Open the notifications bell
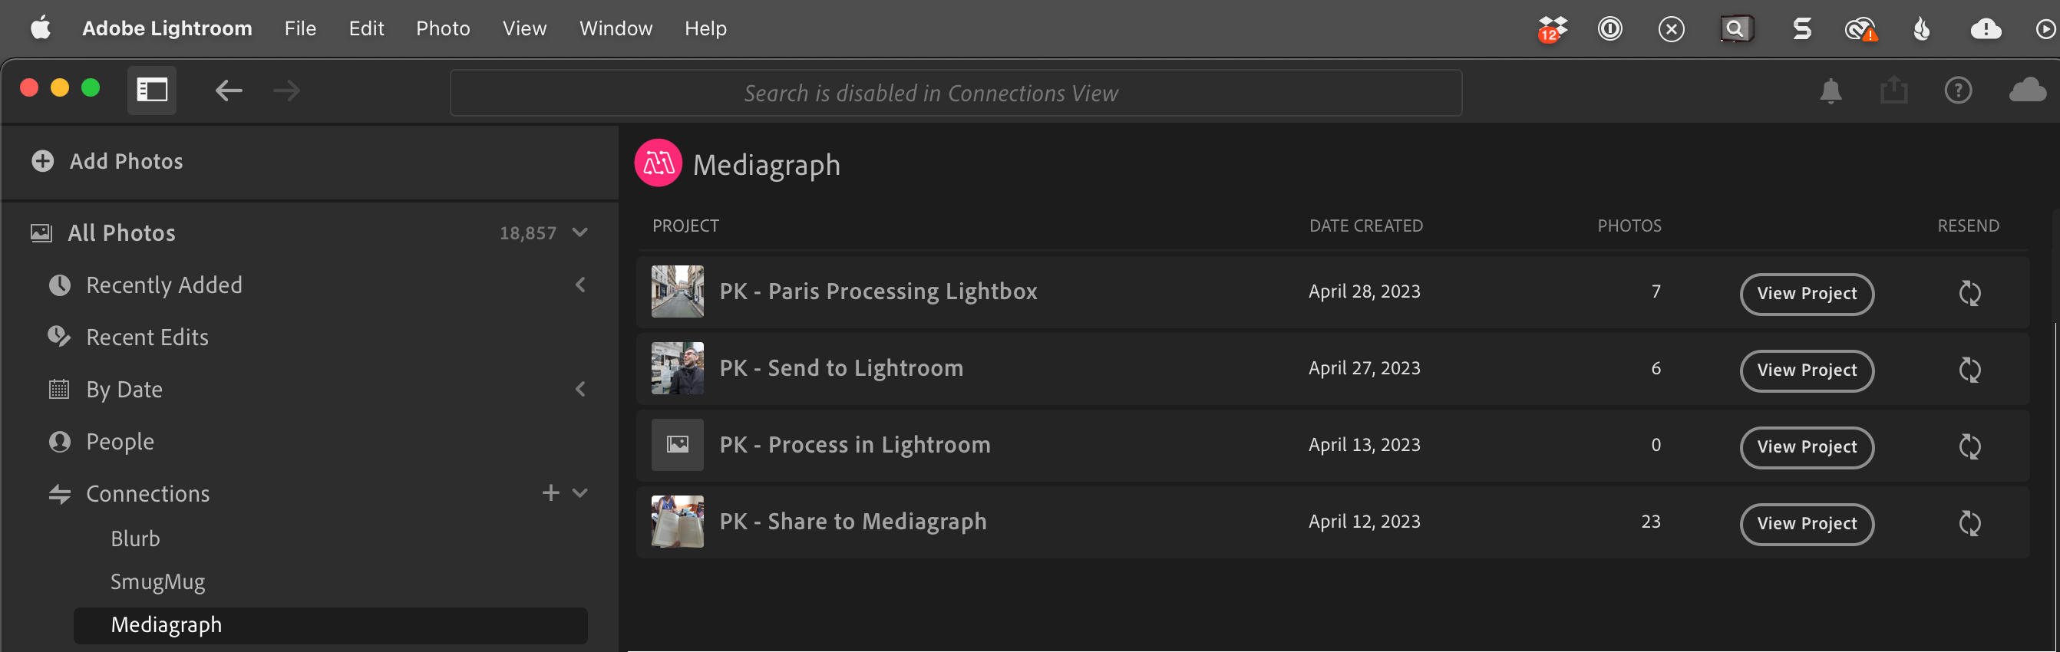This screenshot has height=652, width=2060. (1831, 92)
